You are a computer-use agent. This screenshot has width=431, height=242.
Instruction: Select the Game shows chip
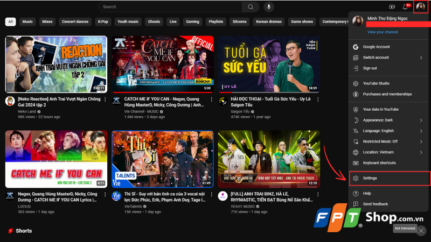[302, 22]
